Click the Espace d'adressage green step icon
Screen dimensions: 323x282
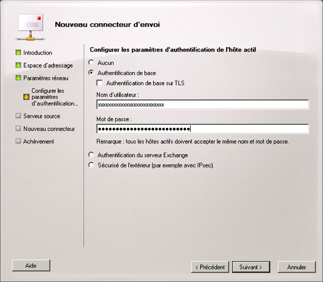click(19, 66)
